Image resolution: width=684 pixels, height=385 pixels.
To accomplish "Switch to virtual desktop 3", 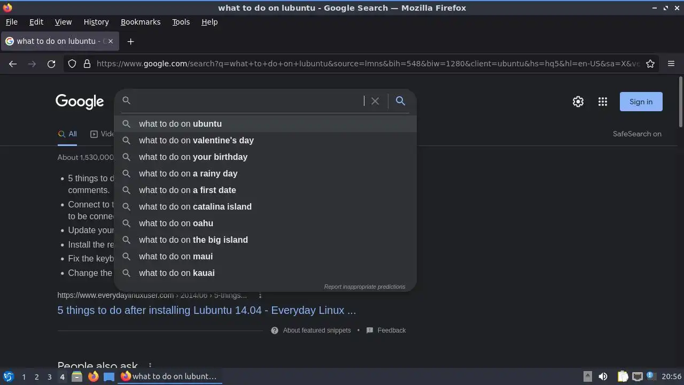I will [49, 377].
